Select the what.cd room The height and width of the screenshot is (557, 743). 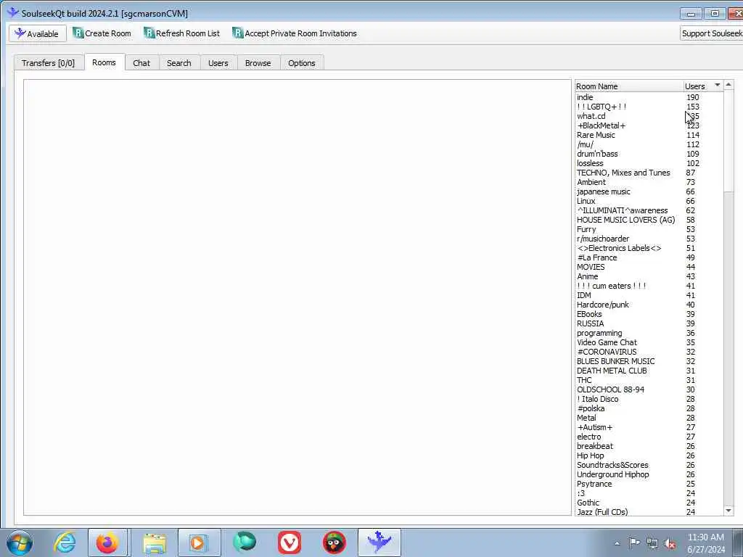(648, 116)
